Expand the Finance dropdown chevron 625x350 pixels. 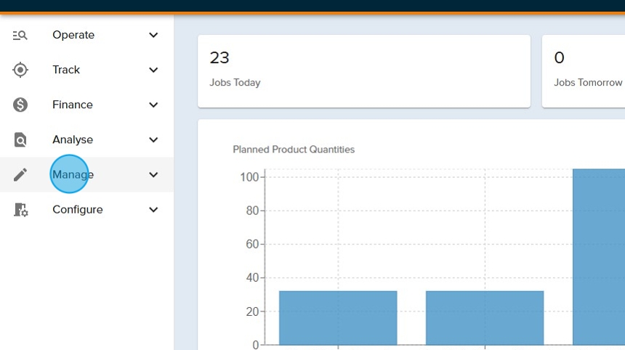coord(153,105)
